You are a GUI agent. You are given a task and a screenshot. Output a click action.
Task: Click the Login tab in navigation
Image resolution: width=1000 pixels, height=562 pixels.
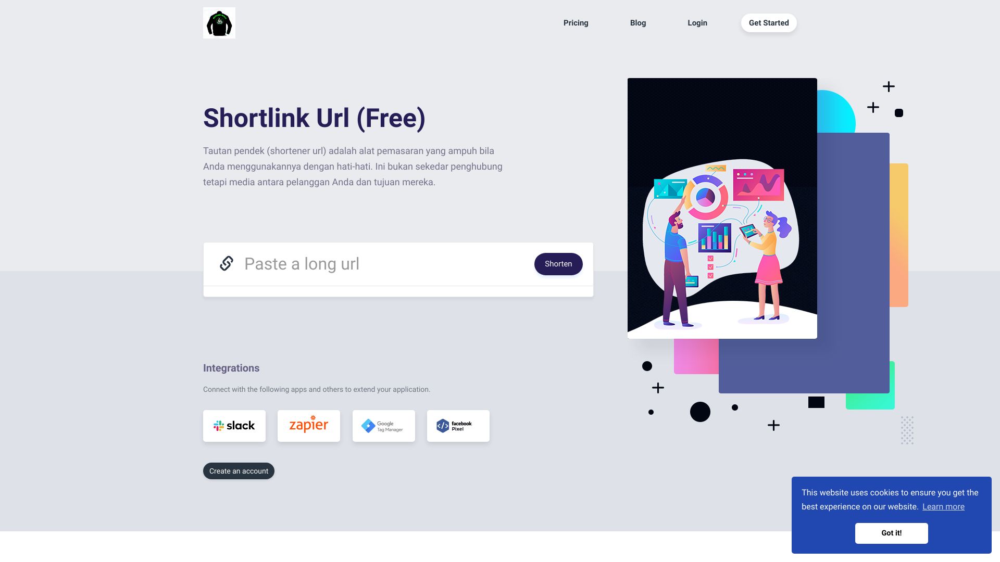click(x=697, y=23)
